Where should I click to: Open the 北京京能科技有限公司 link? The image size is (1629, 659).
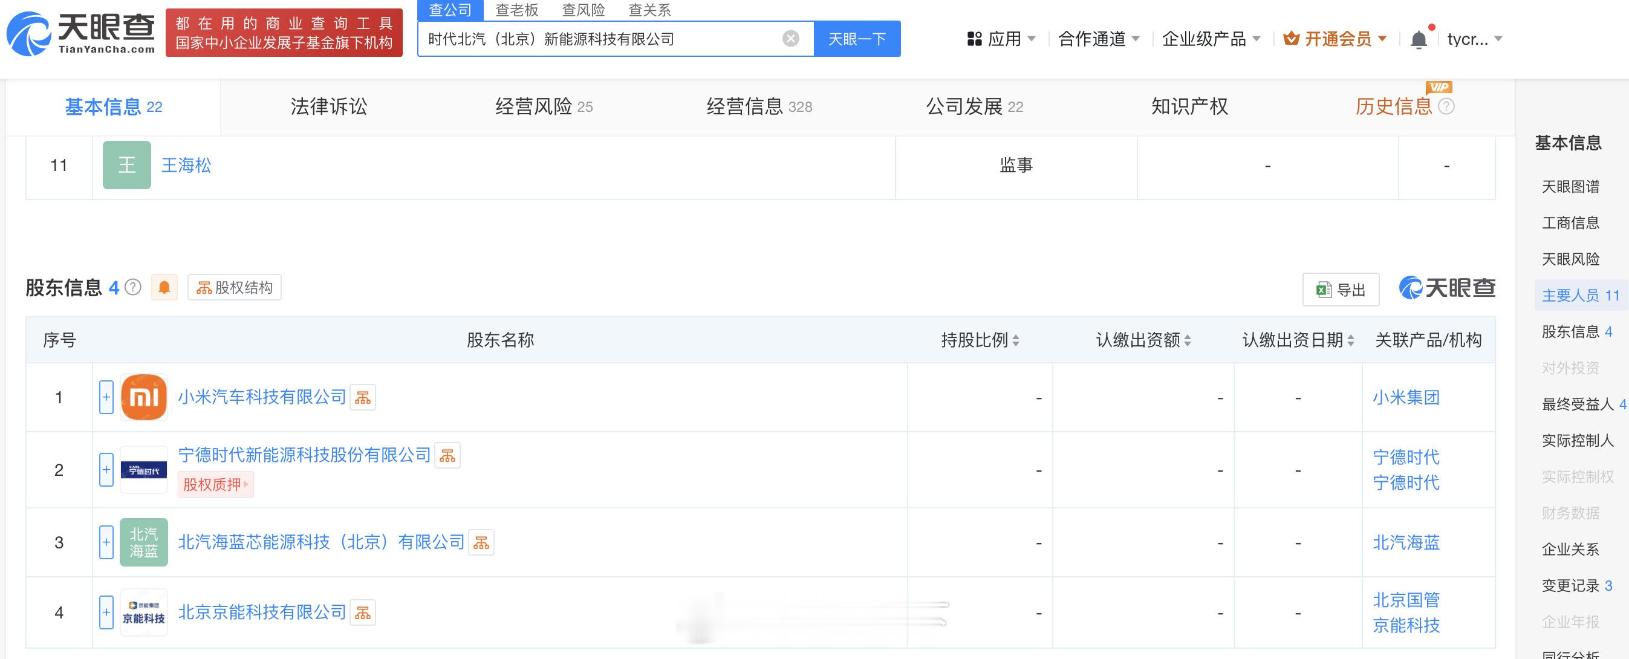pos(262,612)
